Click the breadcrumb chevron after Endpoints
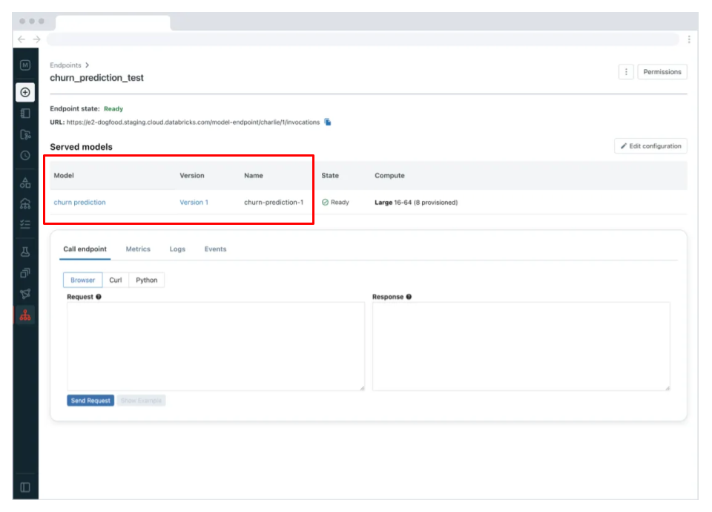This screenshot has width=712, height=512. click(88, 65)
